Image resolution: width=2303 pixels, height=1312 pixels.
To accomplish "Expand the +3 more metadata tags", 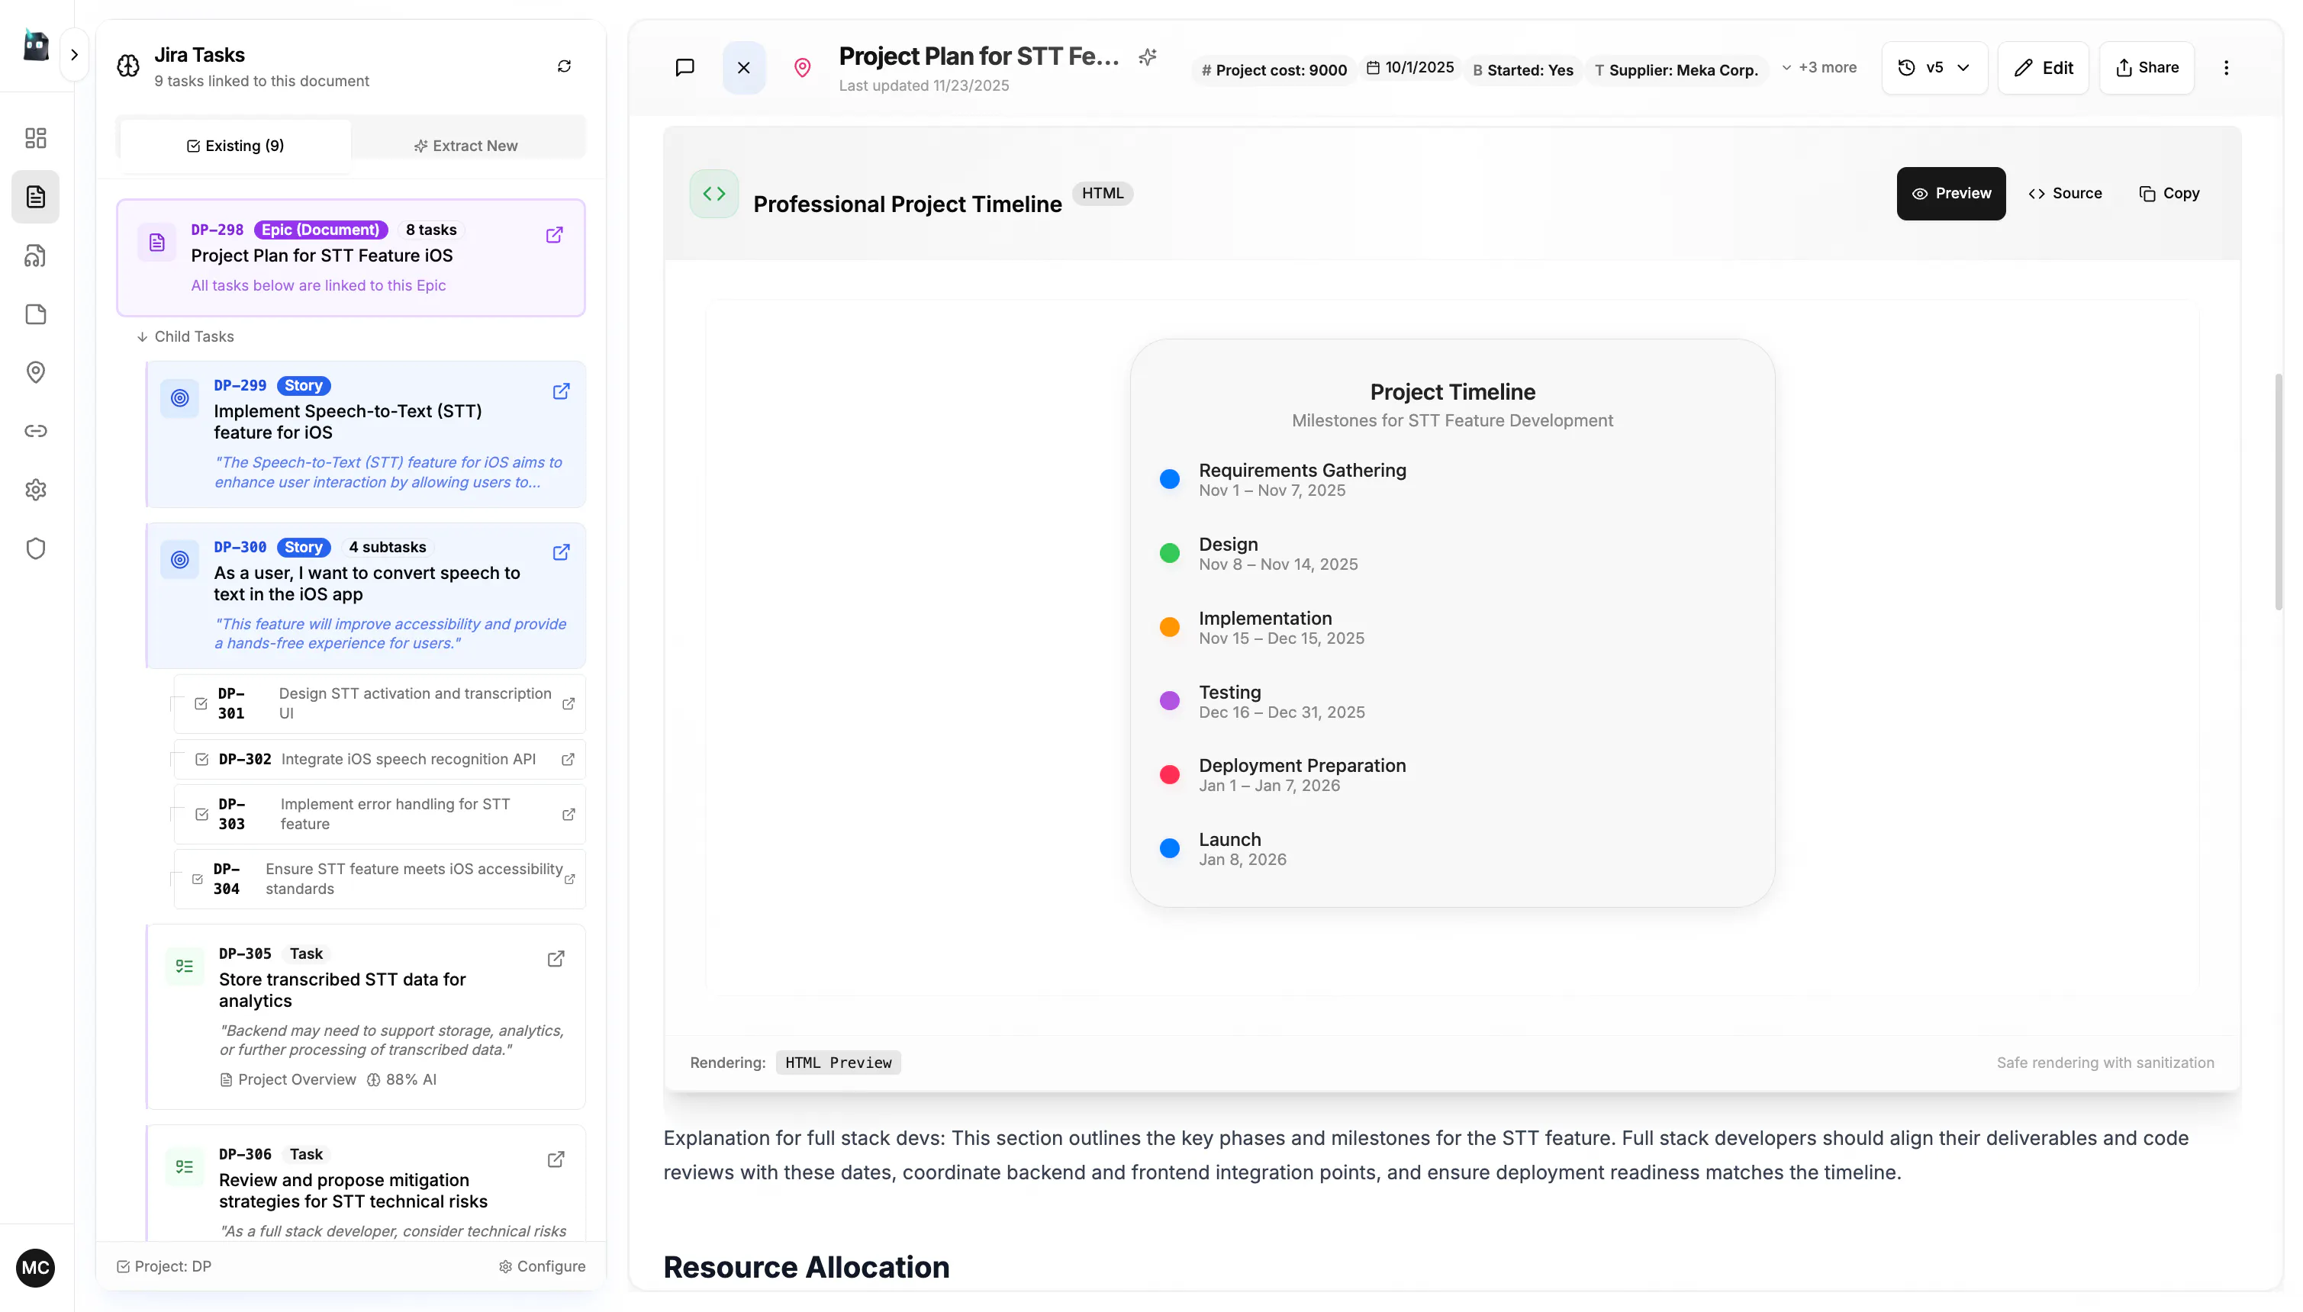I will point(1819,68).
